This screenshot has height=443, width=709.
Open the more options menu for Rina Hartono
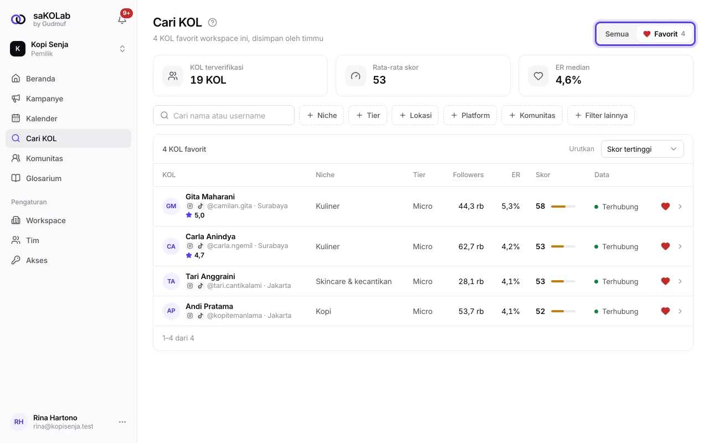click(x=122, y=422)
